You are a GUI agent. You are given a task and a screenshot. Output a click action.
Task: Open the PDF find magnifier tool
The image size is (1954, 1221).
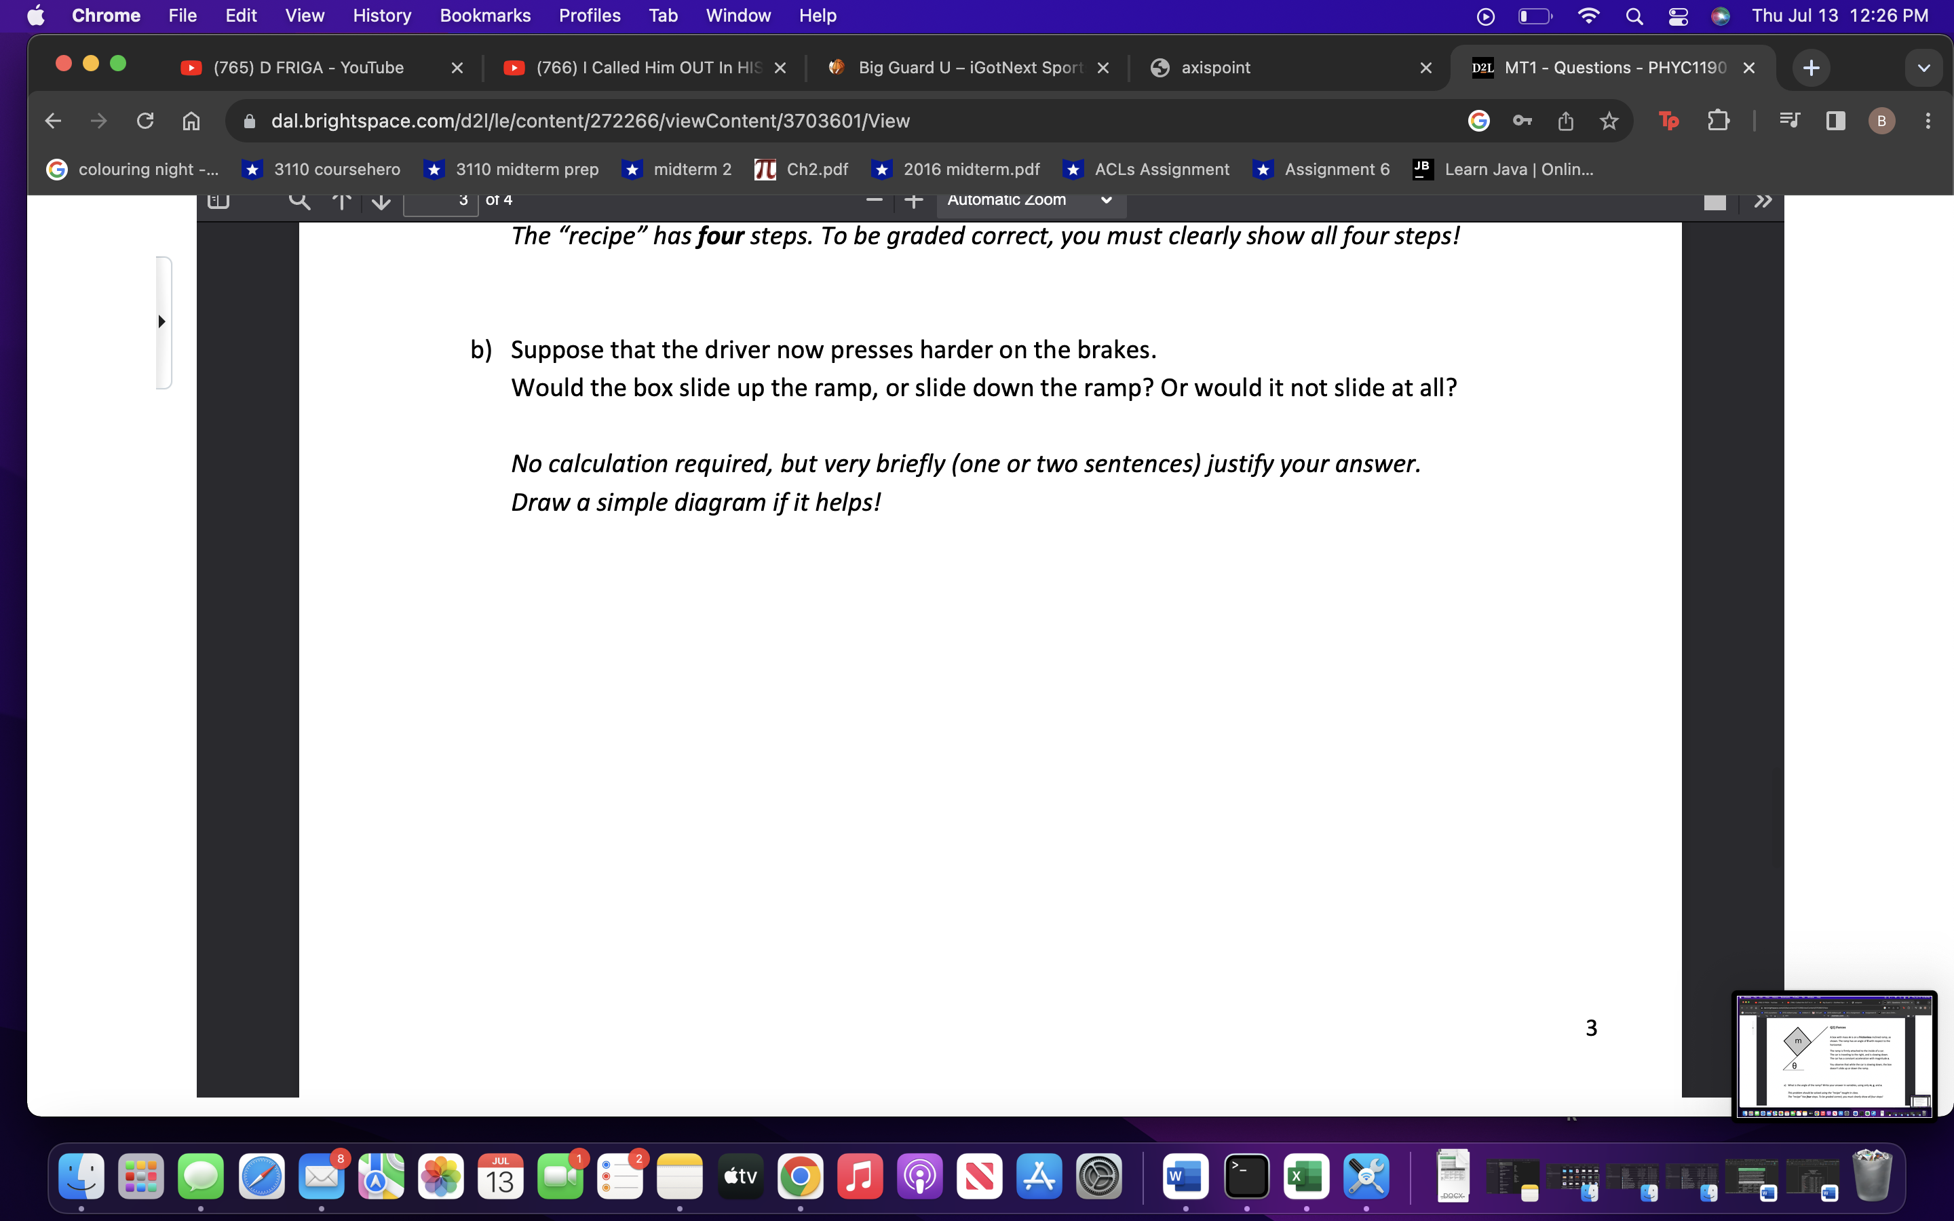tap(300, 201)
